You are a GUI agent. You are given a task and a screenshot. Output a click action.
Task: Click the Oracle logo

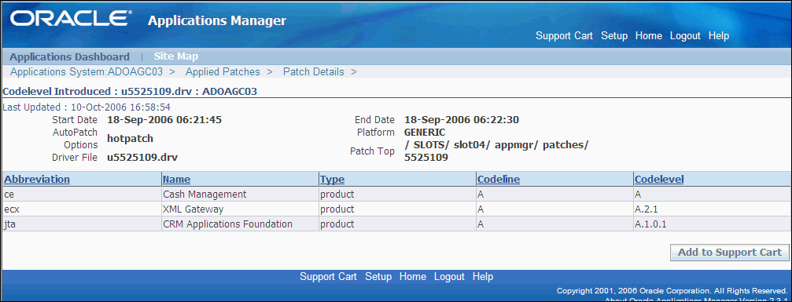coord(71,18)
